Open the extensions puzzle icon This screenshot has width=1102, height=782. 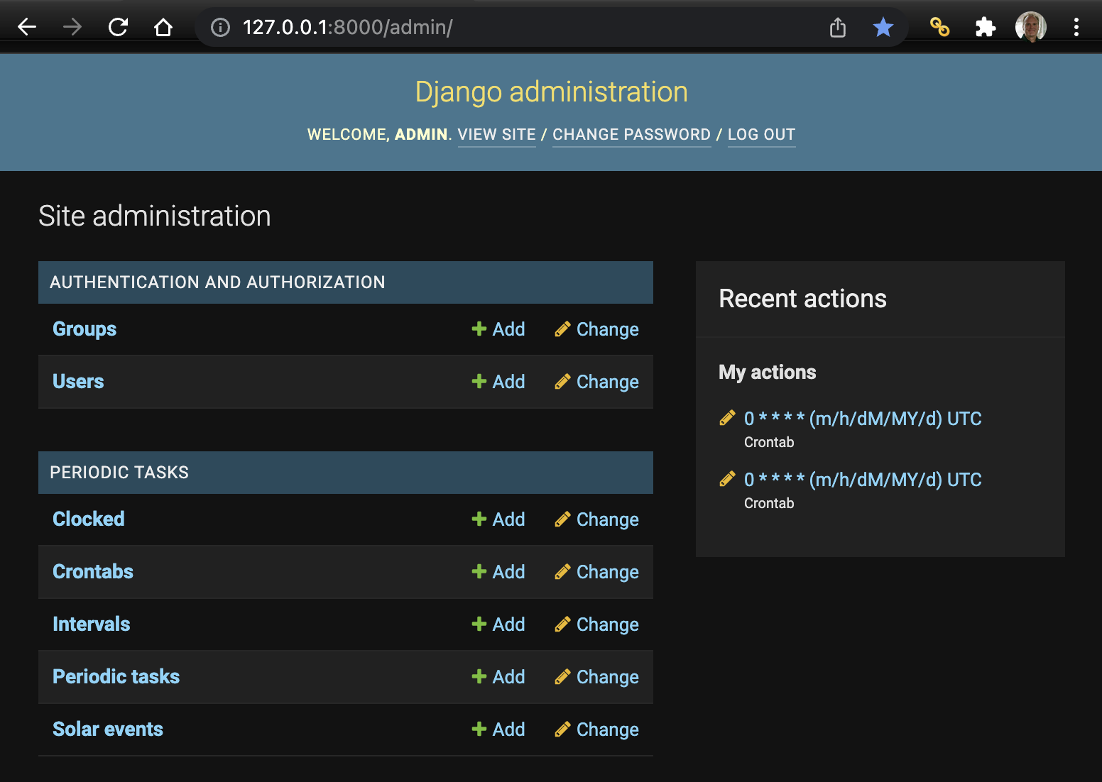click(x=985, y=27)
